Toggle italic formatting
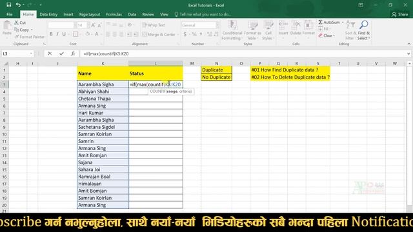Screen dimensions: 413x232 [57, 34]
